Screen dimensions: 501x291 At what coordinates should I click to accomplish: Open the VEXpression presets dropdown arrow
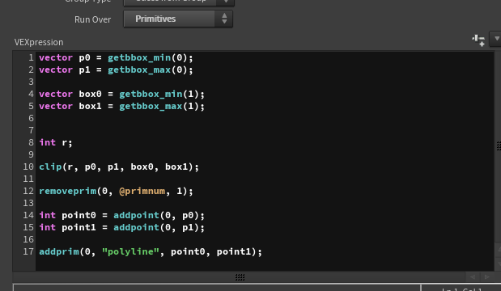coord(496,39)
